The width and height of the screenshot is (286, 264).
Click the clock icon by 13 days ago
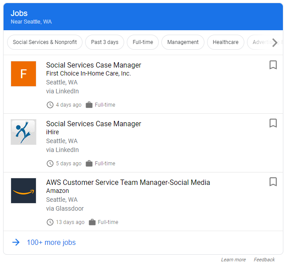tap(50, 222)
